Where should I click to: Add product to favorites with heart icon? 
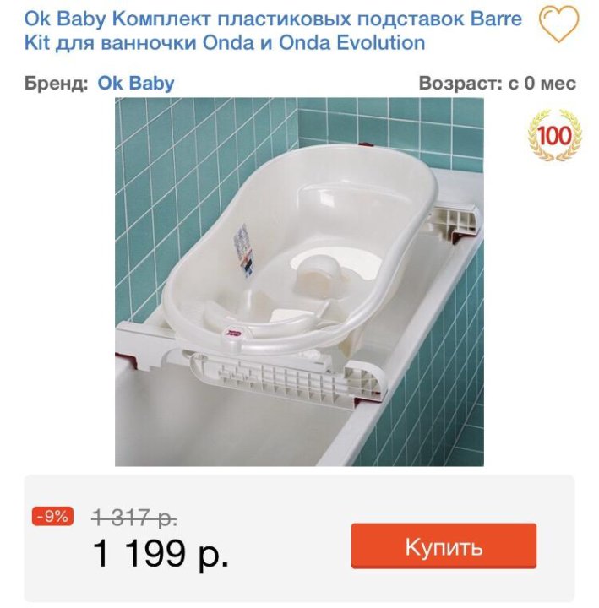click(558, 24)
